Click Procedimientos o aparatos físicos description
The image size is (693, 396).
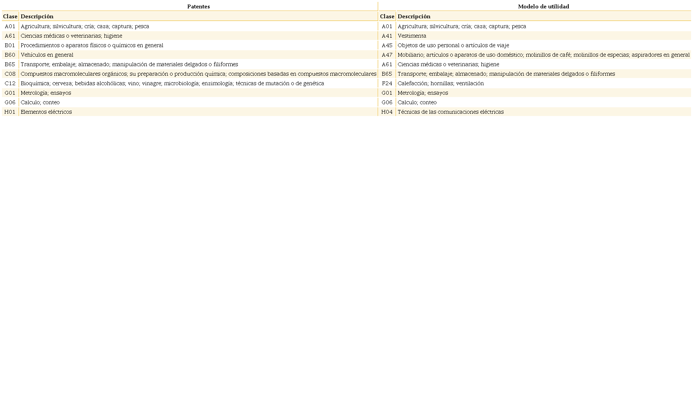coord(92,45)
